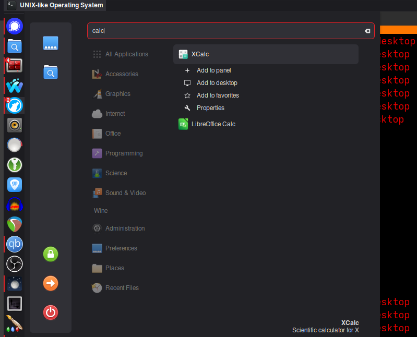Screen dimensions: 417x337
Task: Open the Guitar Pro pick icon
Action: click(15, 185)
